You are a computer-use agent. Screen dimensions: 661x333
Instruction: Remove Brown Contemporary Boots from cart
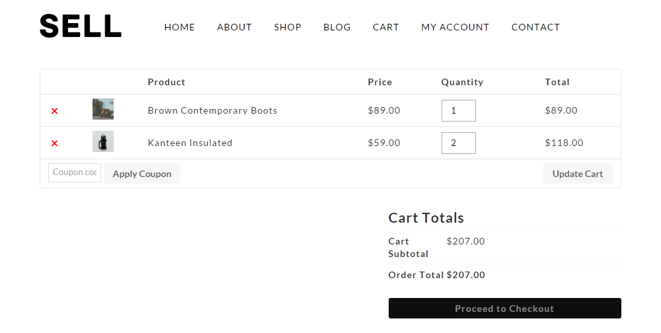click(55, 111)
